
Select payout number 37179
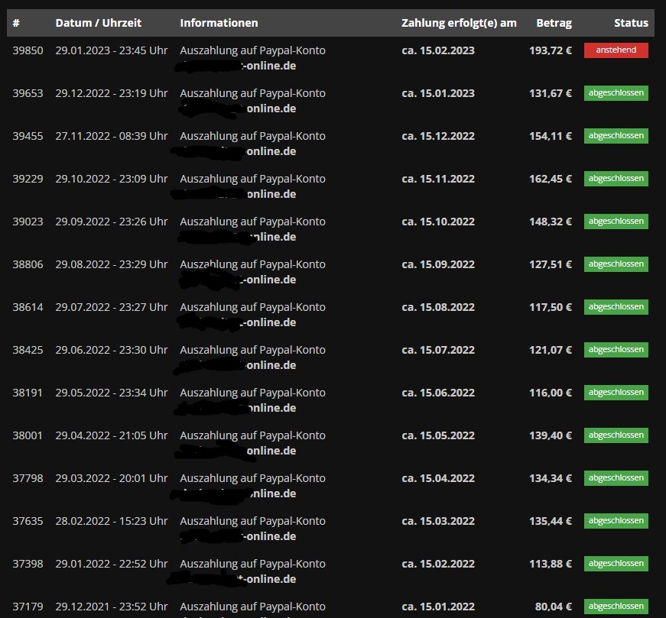[28, 607]
